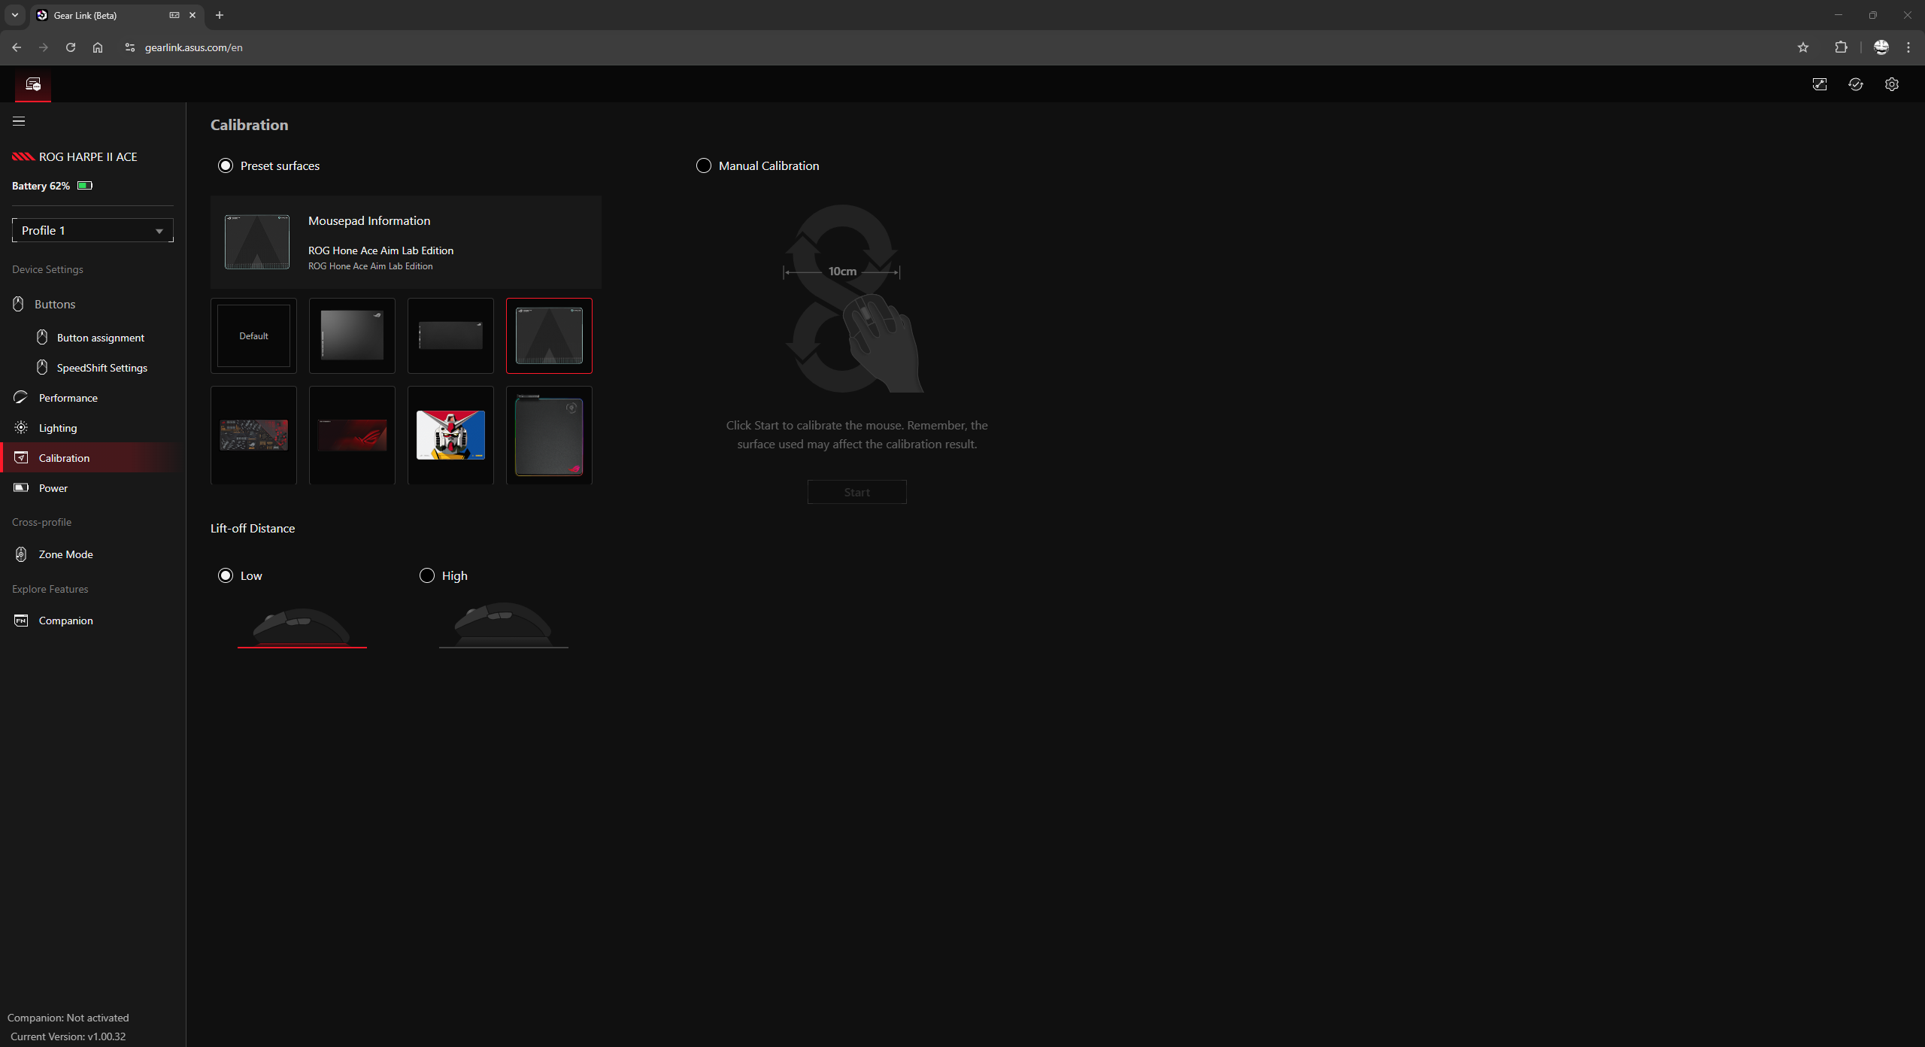
Task: Click the screen icon left of the sync icon
Action: tap(1819, 84)
